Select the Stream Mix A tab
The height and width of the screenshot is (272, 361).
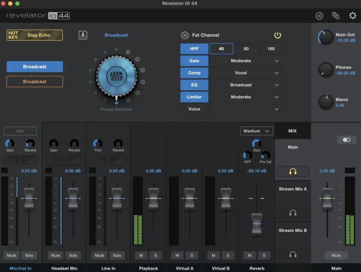[293, 189]
